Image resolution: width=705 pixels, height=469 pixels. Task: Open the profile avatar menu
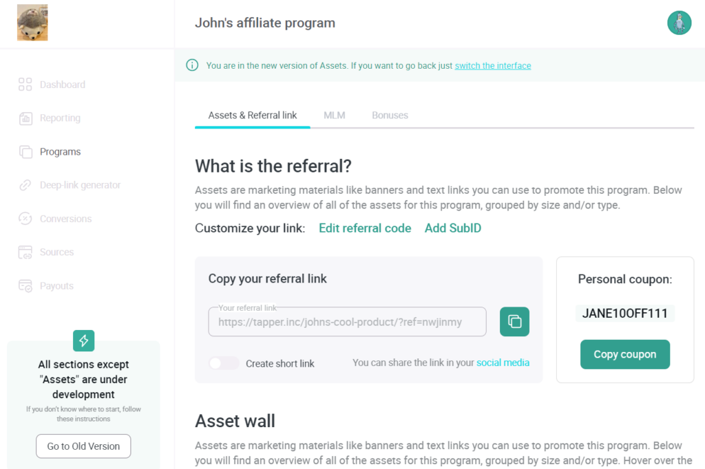tap(679, 23)
